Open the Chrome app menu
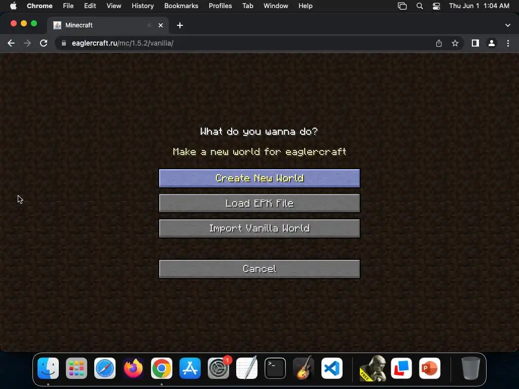 40,6
